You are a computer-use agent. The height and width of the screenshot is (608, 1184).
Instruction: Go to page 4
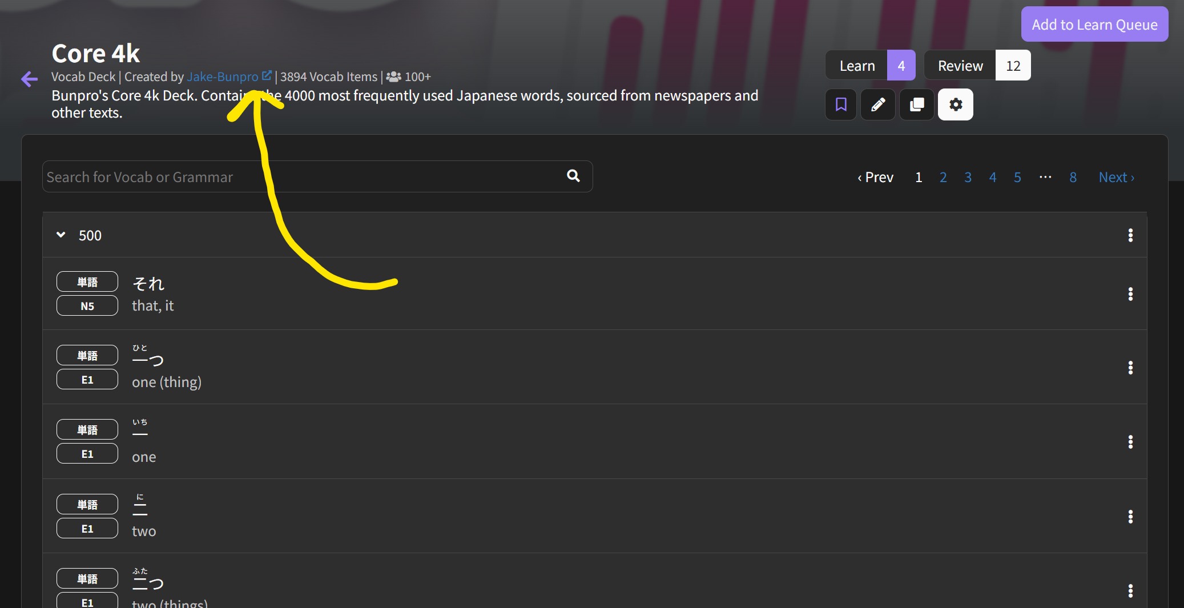click(x=993, y=178)
